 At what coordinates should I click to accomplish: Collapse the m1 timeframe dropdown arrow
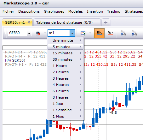pos(72,33)
